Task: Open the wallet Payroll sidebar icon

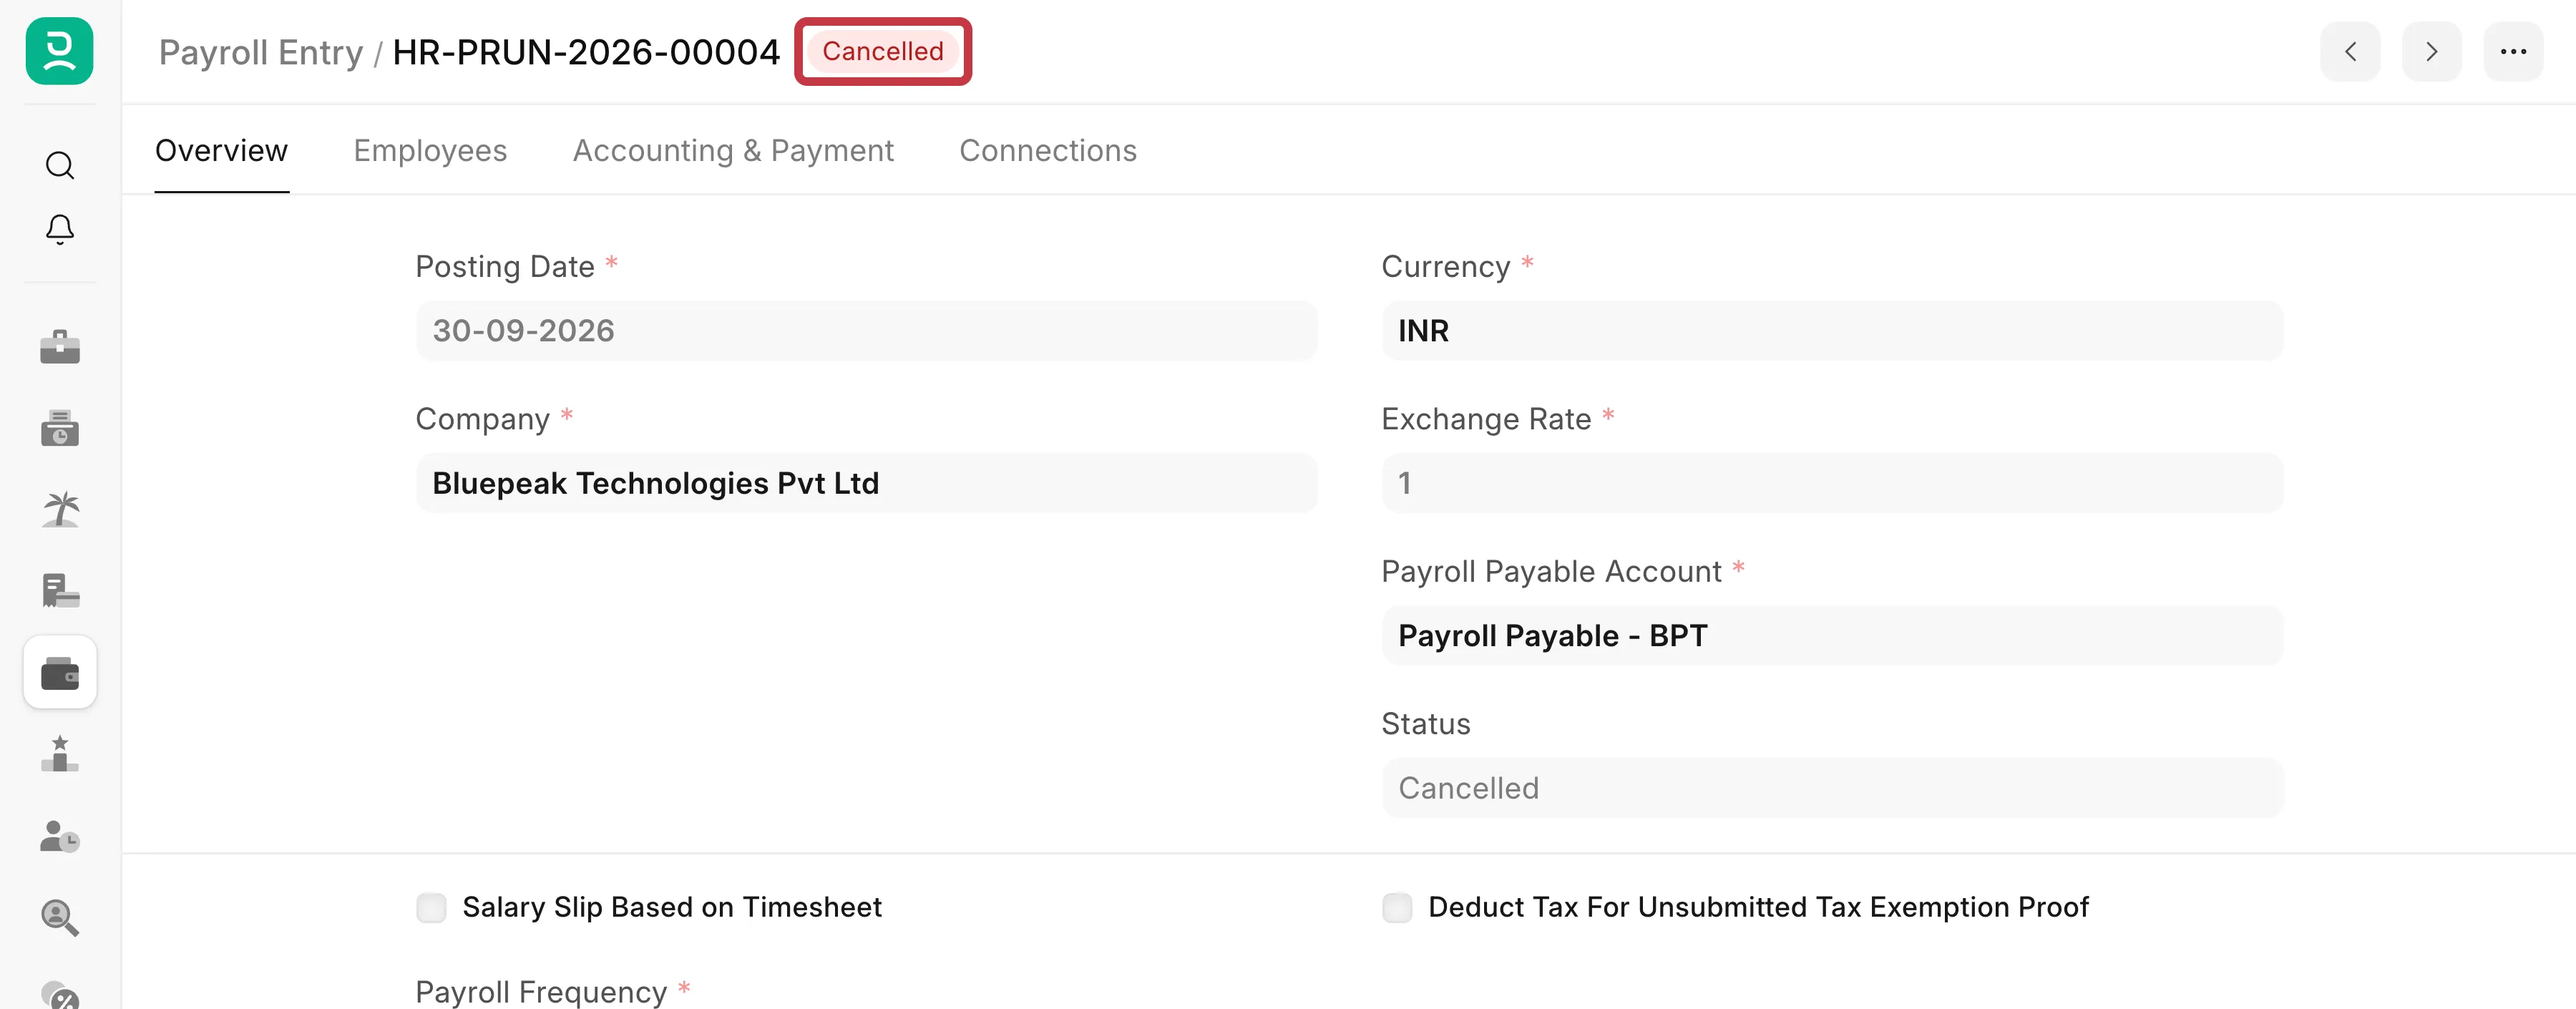Action: click(x=60, y=673)
